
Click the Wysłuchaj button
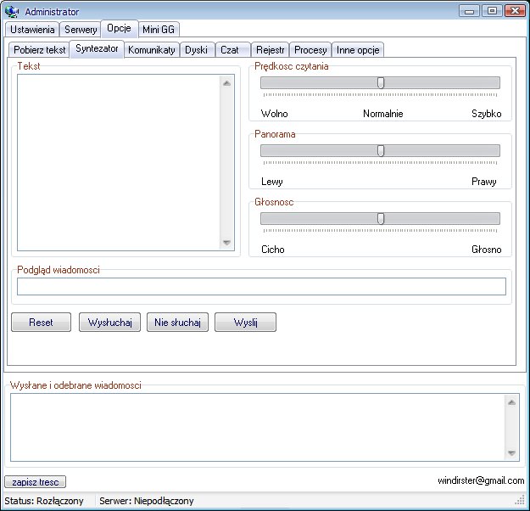[109, 323]
